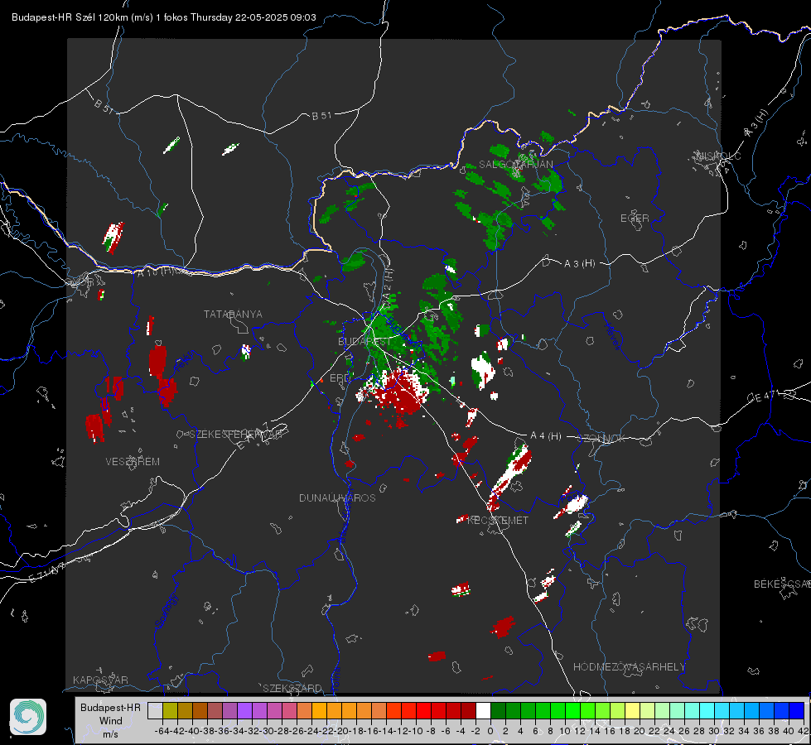Click the 42 value on the legend scale
This screenshot has width=811, height=745.
(803, 731)
